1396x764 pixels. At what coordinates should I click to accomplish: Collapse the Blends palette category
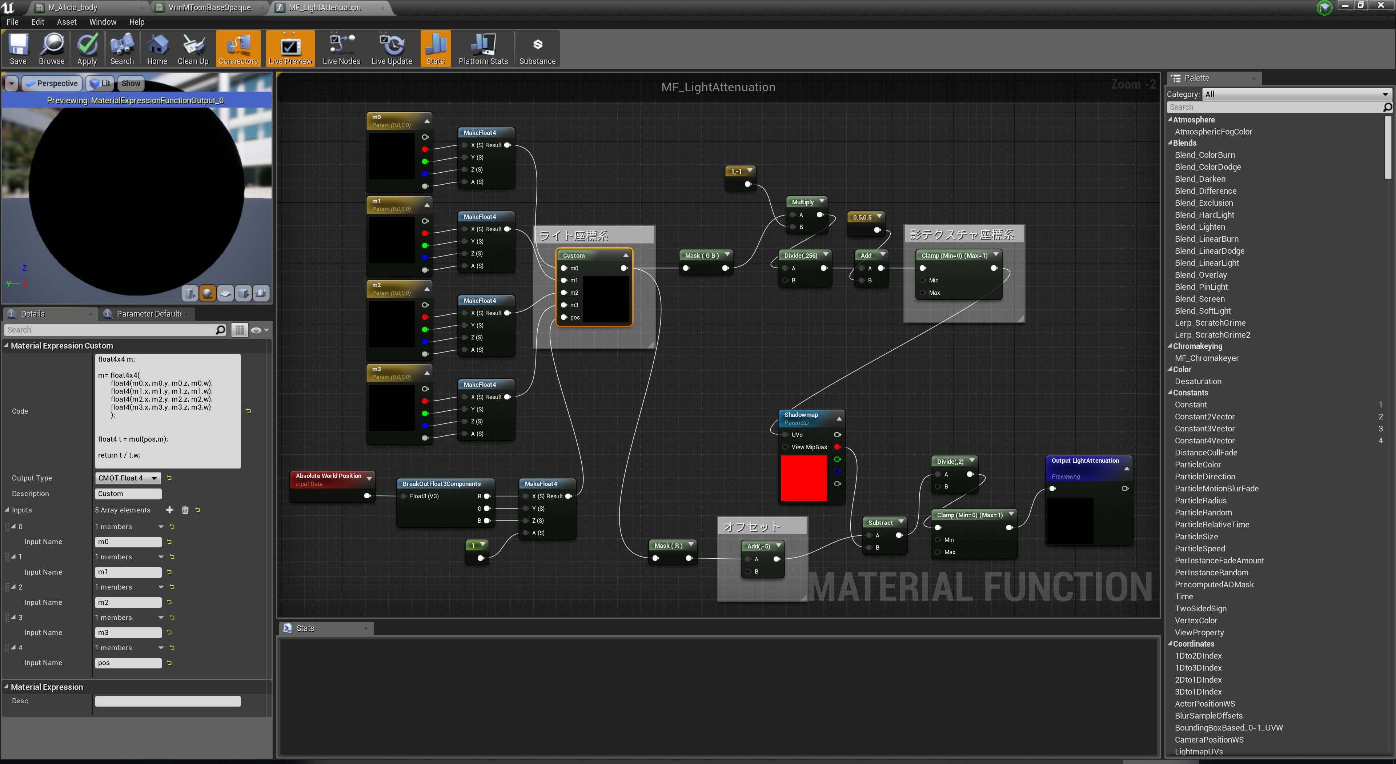tap(1170, 143)
